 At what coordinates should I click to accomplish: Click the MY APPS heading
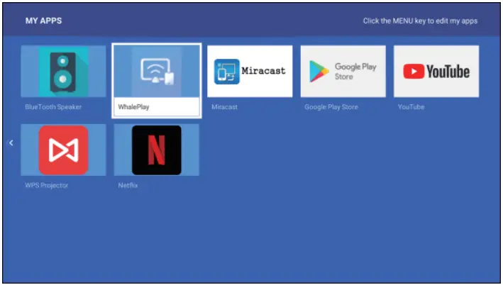(43, 21)
